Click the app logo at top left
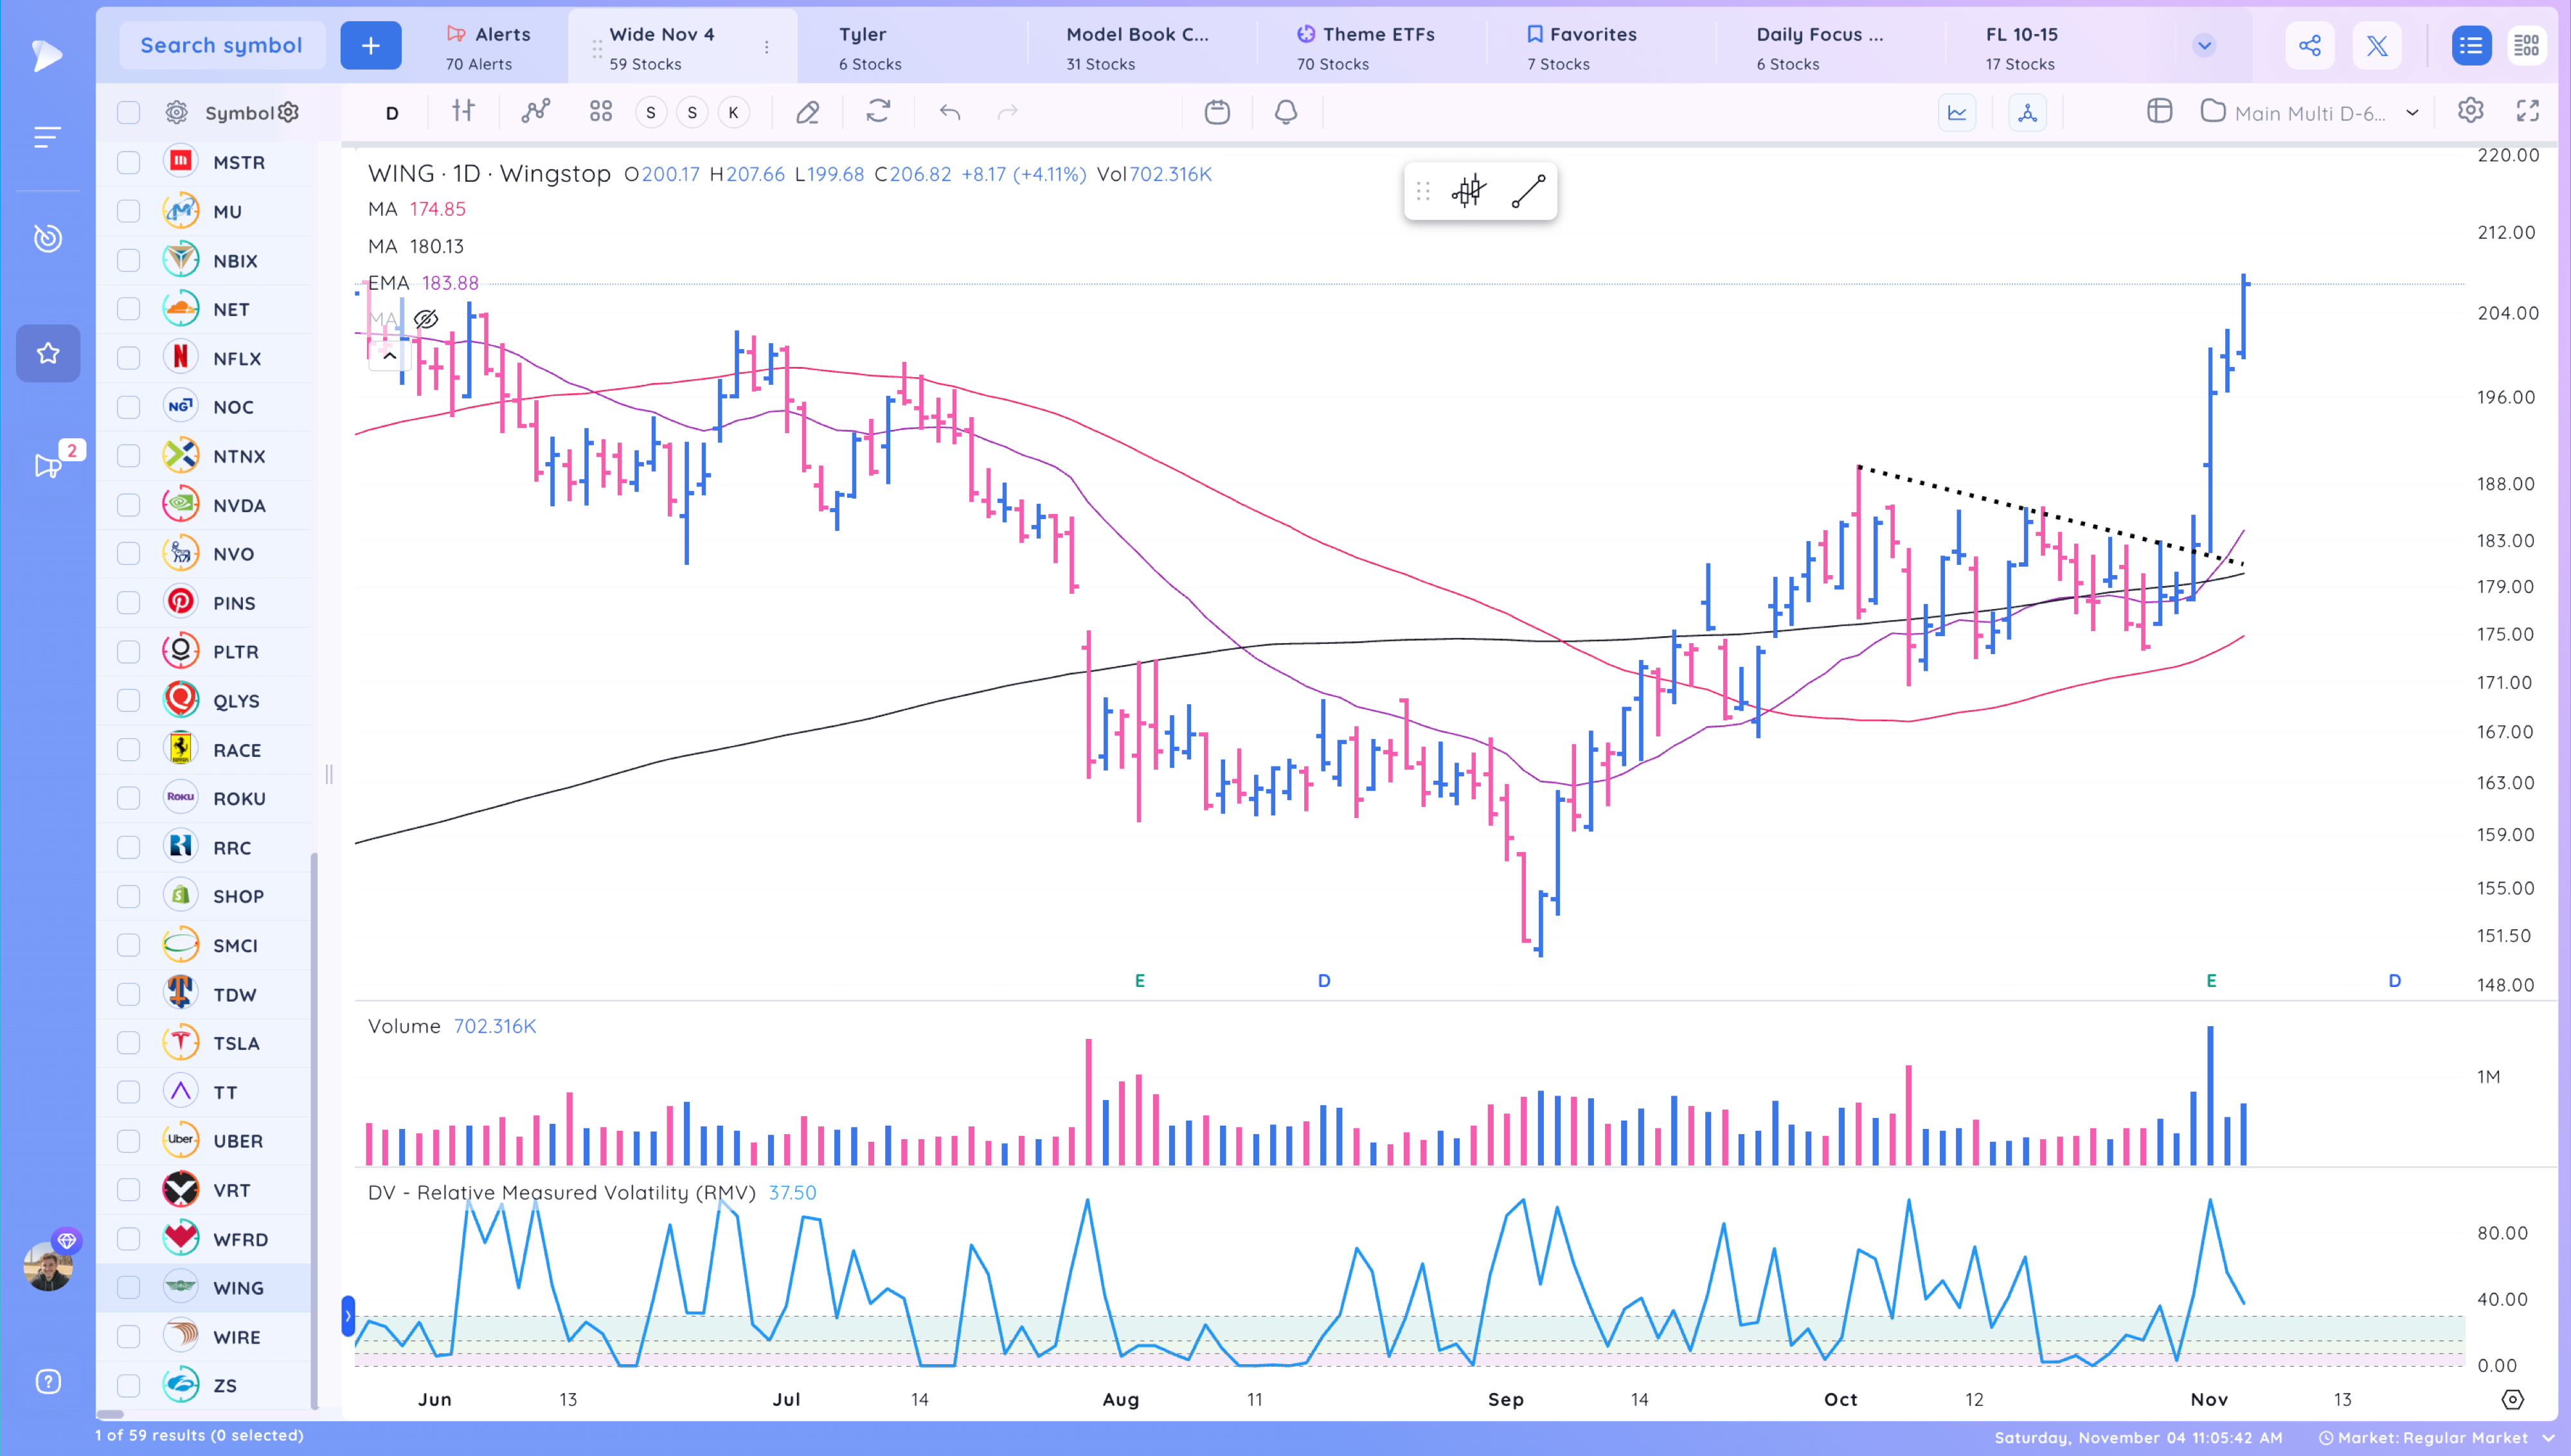The image size is (2571, 1456). [47, 55]
